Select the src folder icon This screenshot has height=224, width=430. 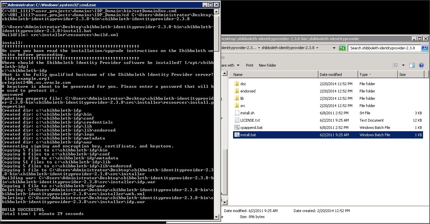(237, 106)
